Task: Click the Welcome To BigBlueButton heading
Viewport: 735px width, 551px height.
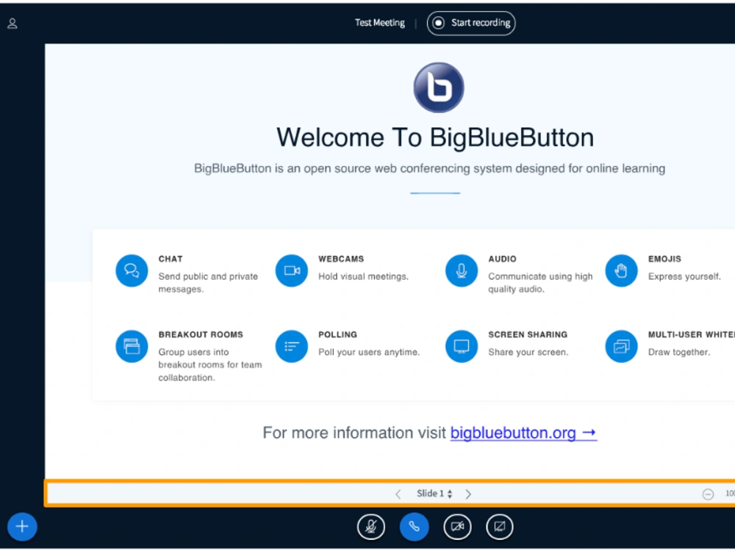Action: click(435, 138)
